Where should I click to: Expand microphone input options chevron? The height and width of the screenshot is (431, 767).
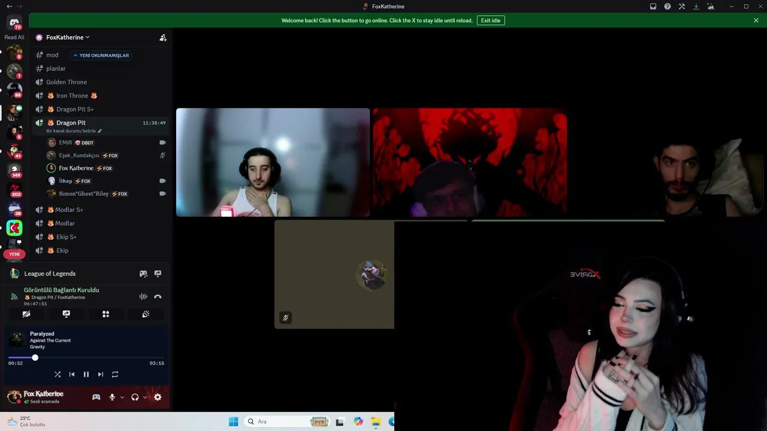tap(122, 397)
